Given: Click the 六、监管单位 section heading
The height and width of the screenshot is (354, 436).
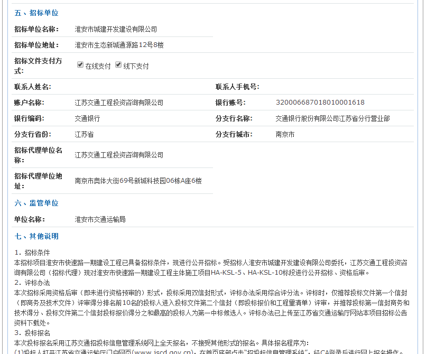Looking at the screenshot, I should (36, 203).
